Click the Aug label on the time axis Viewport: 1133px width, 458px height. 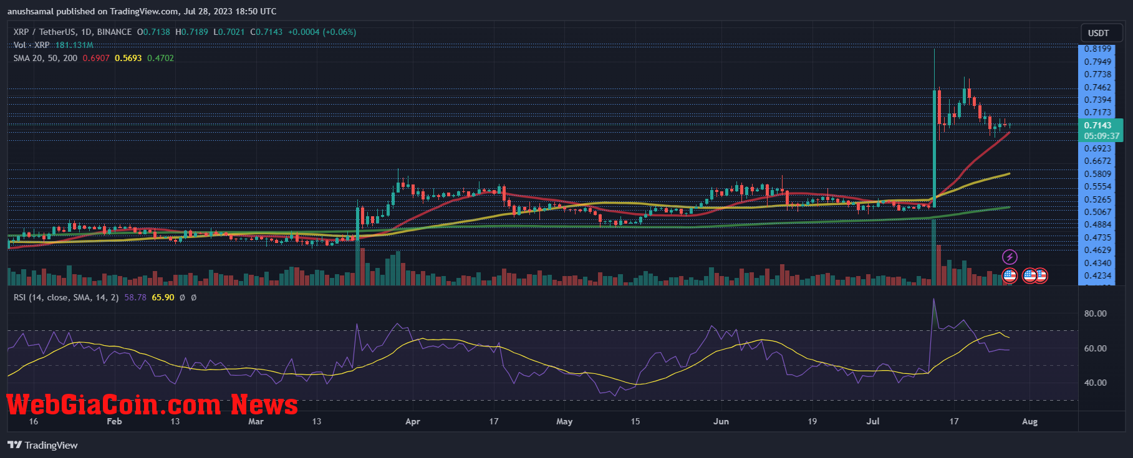[x=1030, y=421]
